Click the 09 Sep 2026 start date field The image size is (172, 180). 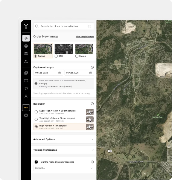48,73
